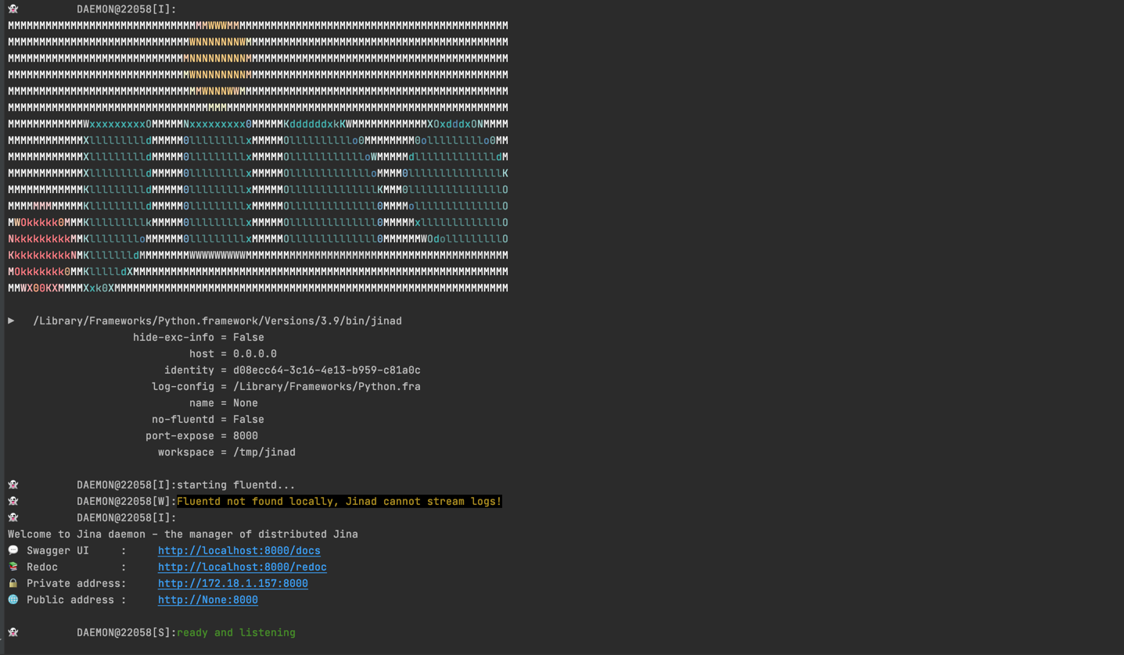Viewport: 1124px width, 655px height.
Task: Click the DAEMON@22058[S] log prefix
Action: (x=127, y=633)
